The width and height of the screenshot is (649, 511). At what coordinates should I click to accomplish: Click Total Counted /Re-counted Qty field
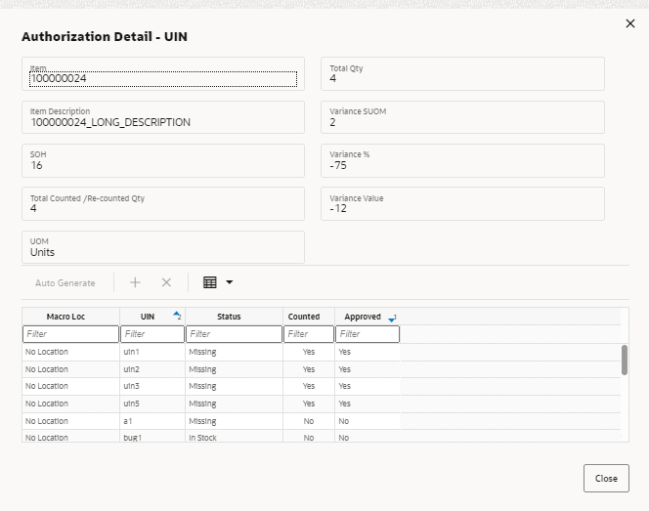[x=163, y=203]
